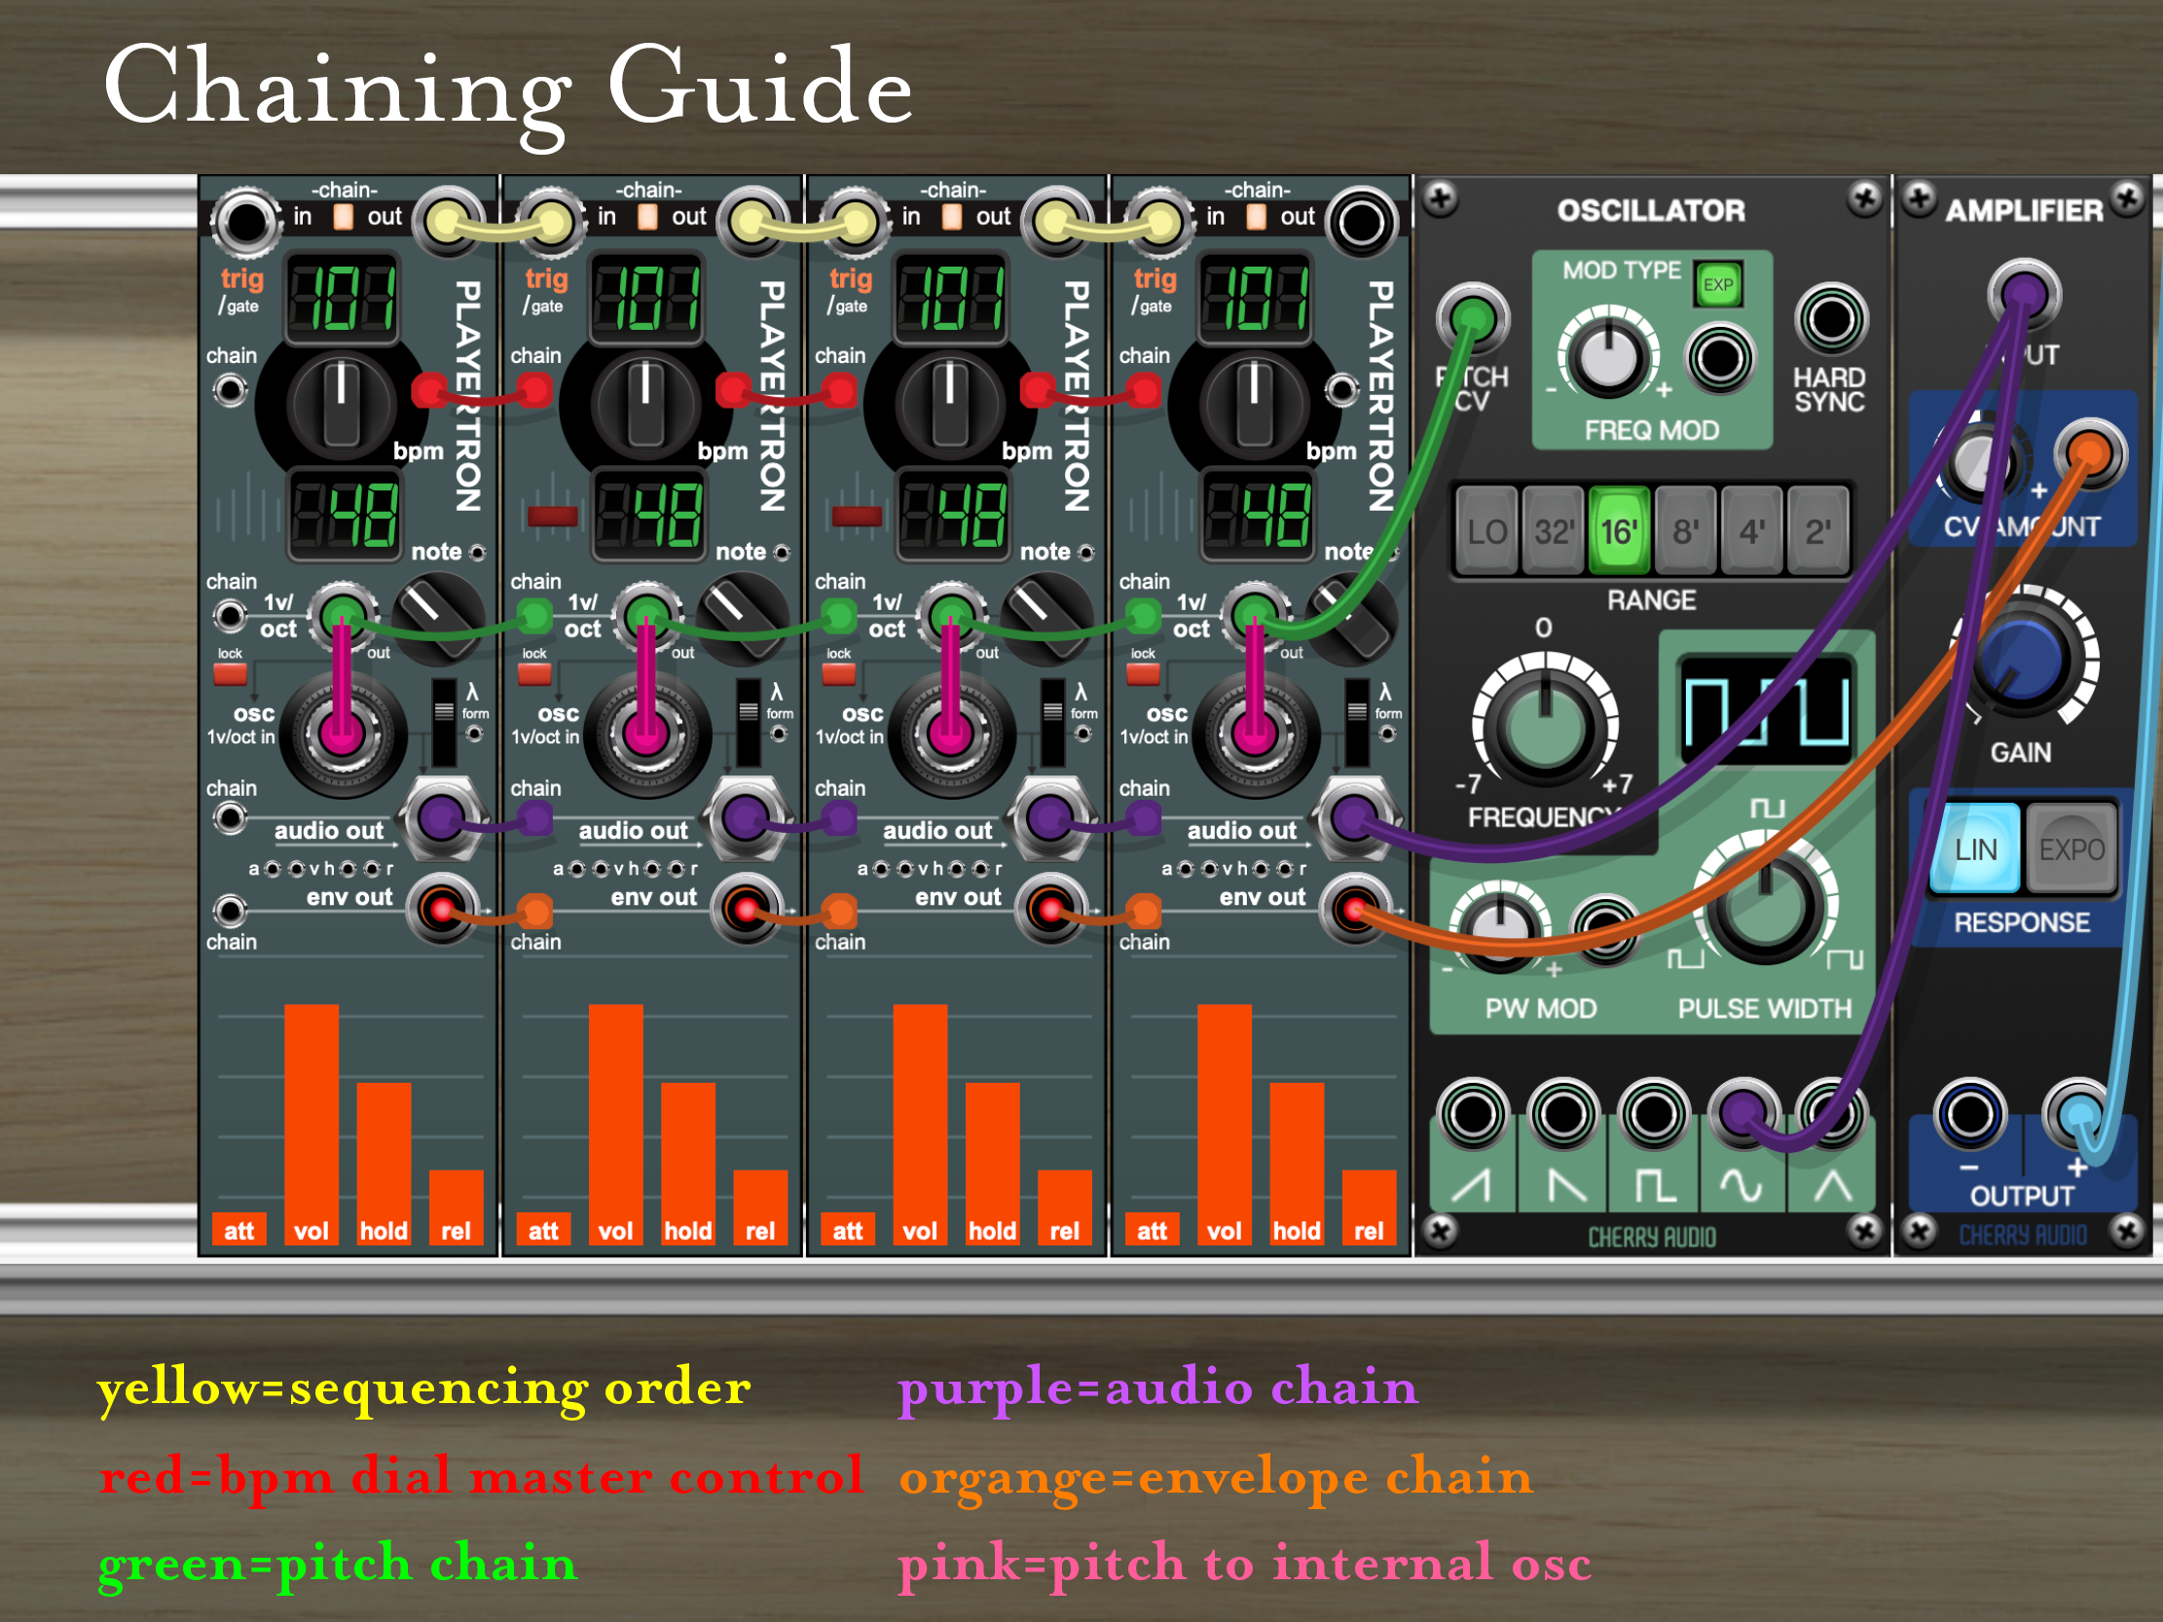Screen dimensions: 2163x1622
Task: Click bpm dial on first Playertron
Action: (x=342, y=403)
